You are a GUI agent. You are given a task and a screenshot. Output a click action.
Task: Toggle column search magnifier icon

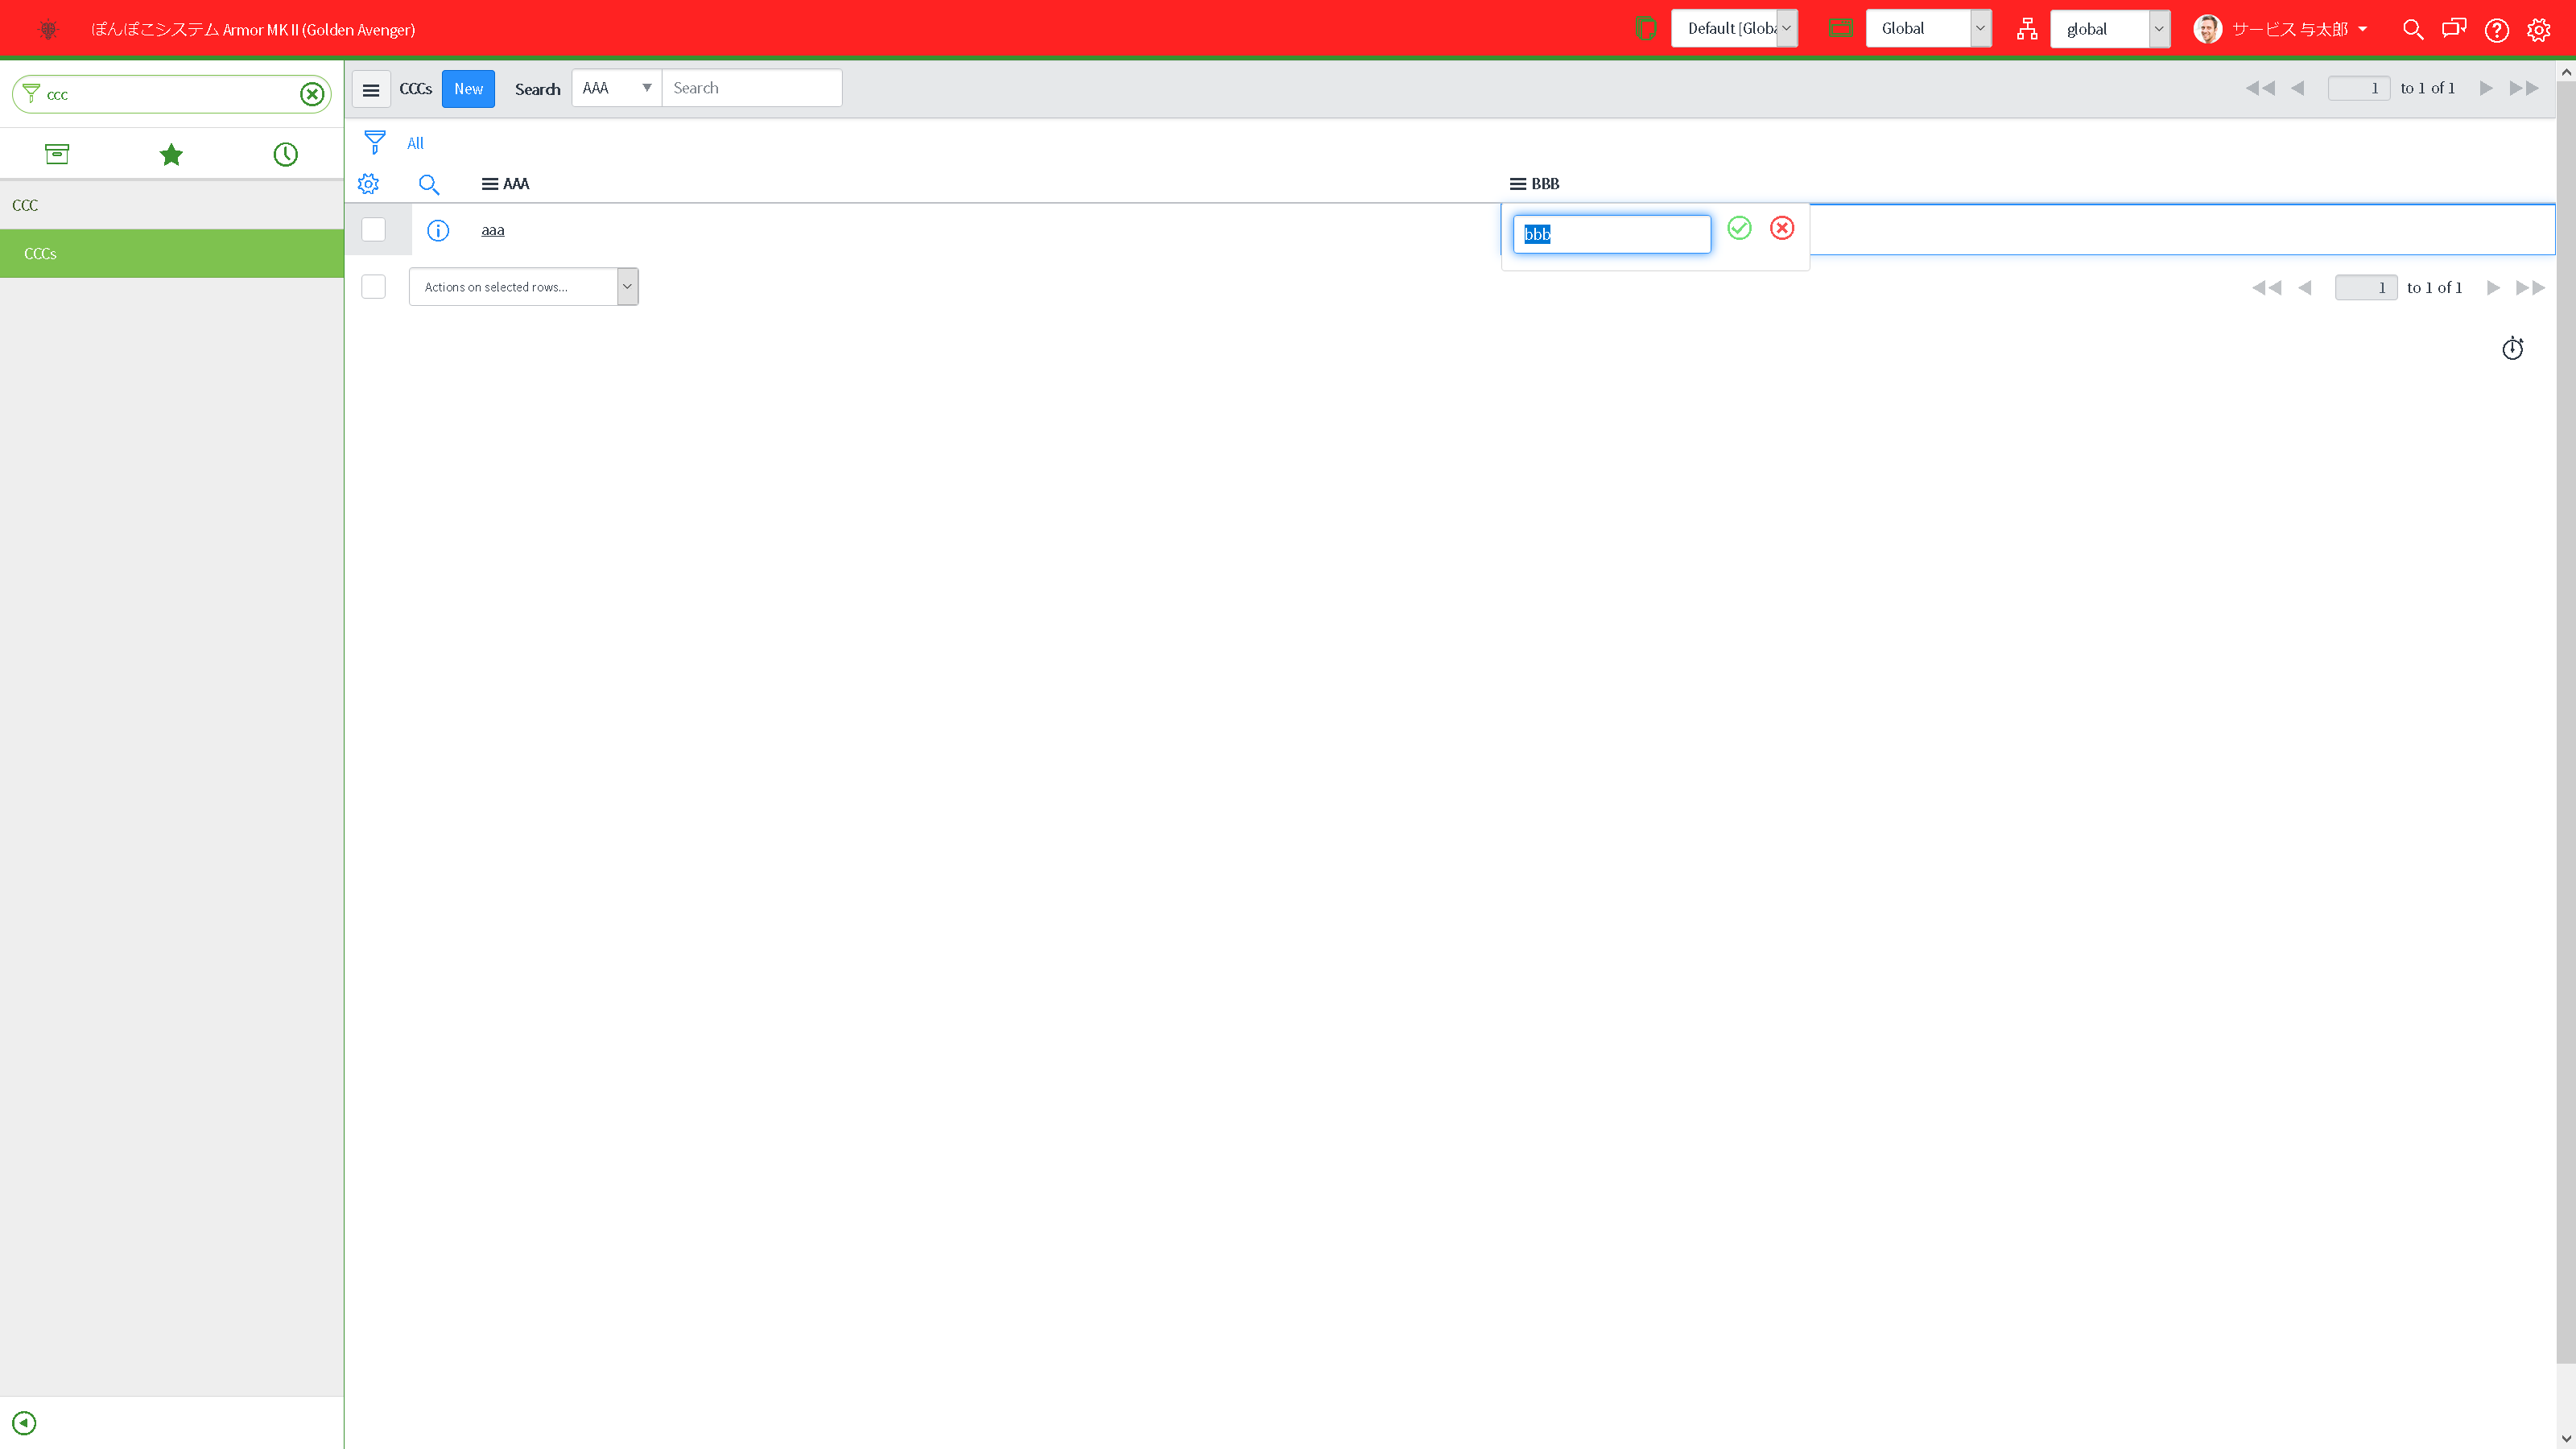click(x=428, y=184)
